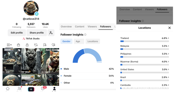Switch to the Content tab

tap(79, 27)
